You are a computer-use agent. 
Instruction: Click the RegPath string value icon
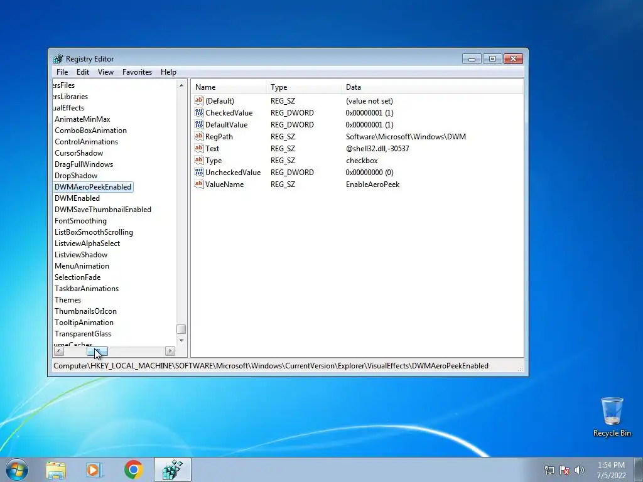[199, 136]
